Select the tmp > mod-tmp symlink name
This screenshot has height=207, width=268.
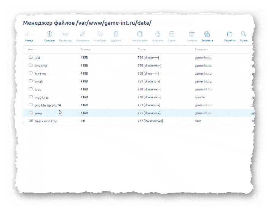(46, 121)
